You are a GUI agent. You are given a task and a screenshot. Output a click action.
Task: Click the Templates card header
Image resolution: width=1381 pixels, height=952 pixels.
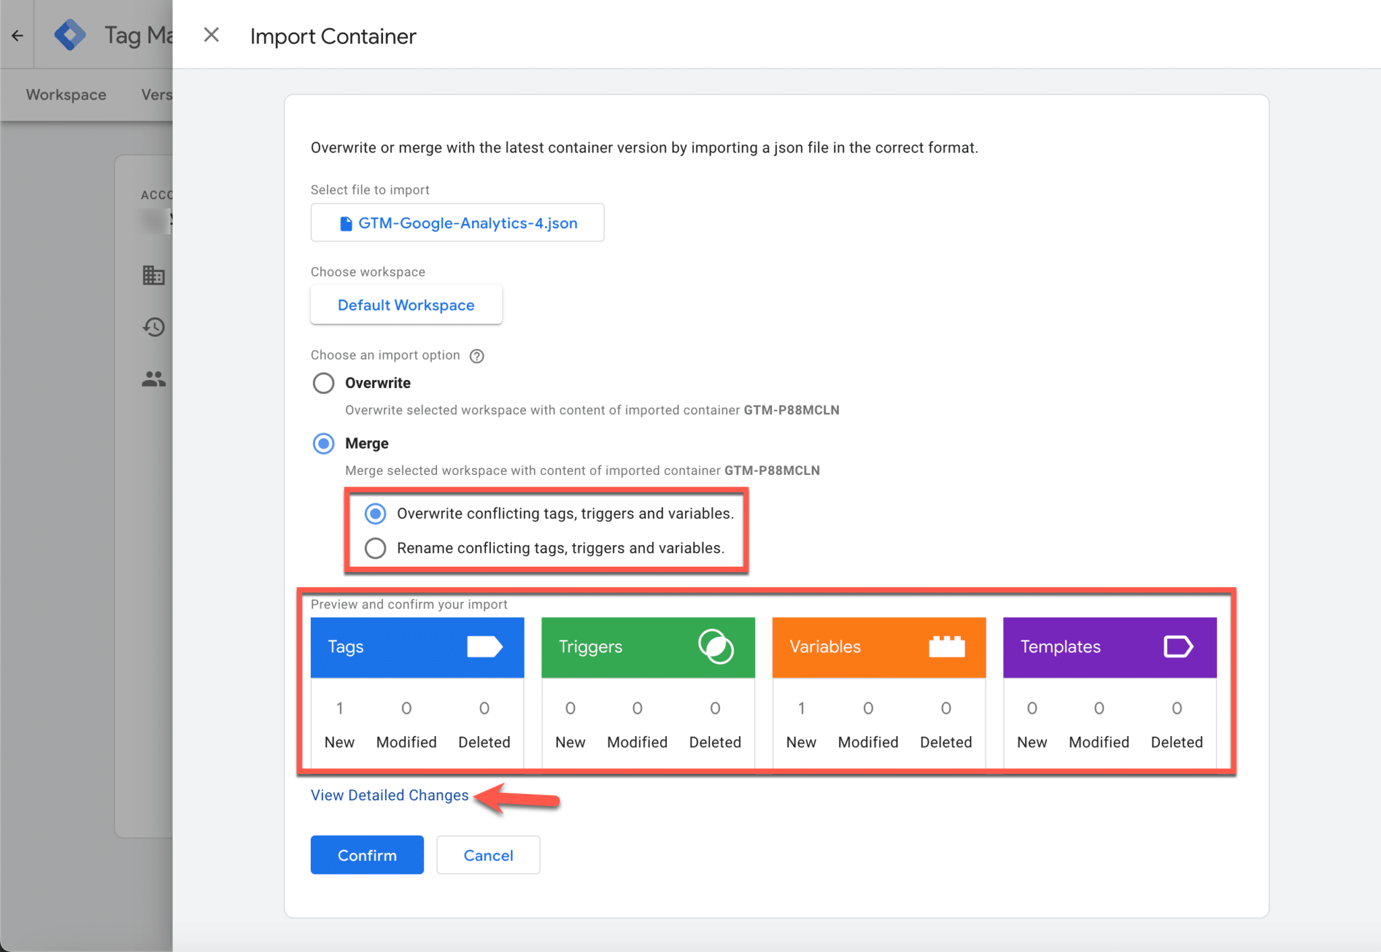[x=1110, y=647]
